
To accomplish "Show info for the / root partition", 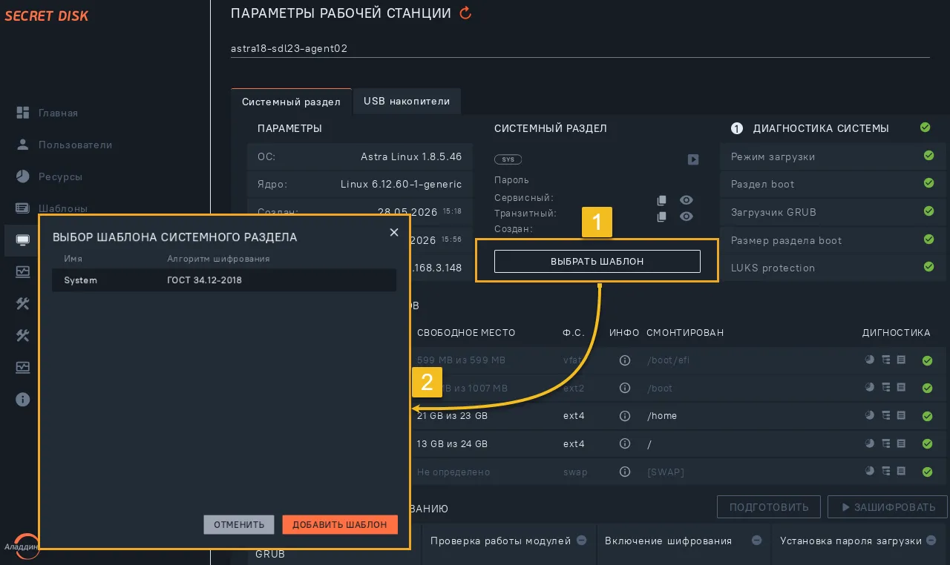I will (624, 443).
